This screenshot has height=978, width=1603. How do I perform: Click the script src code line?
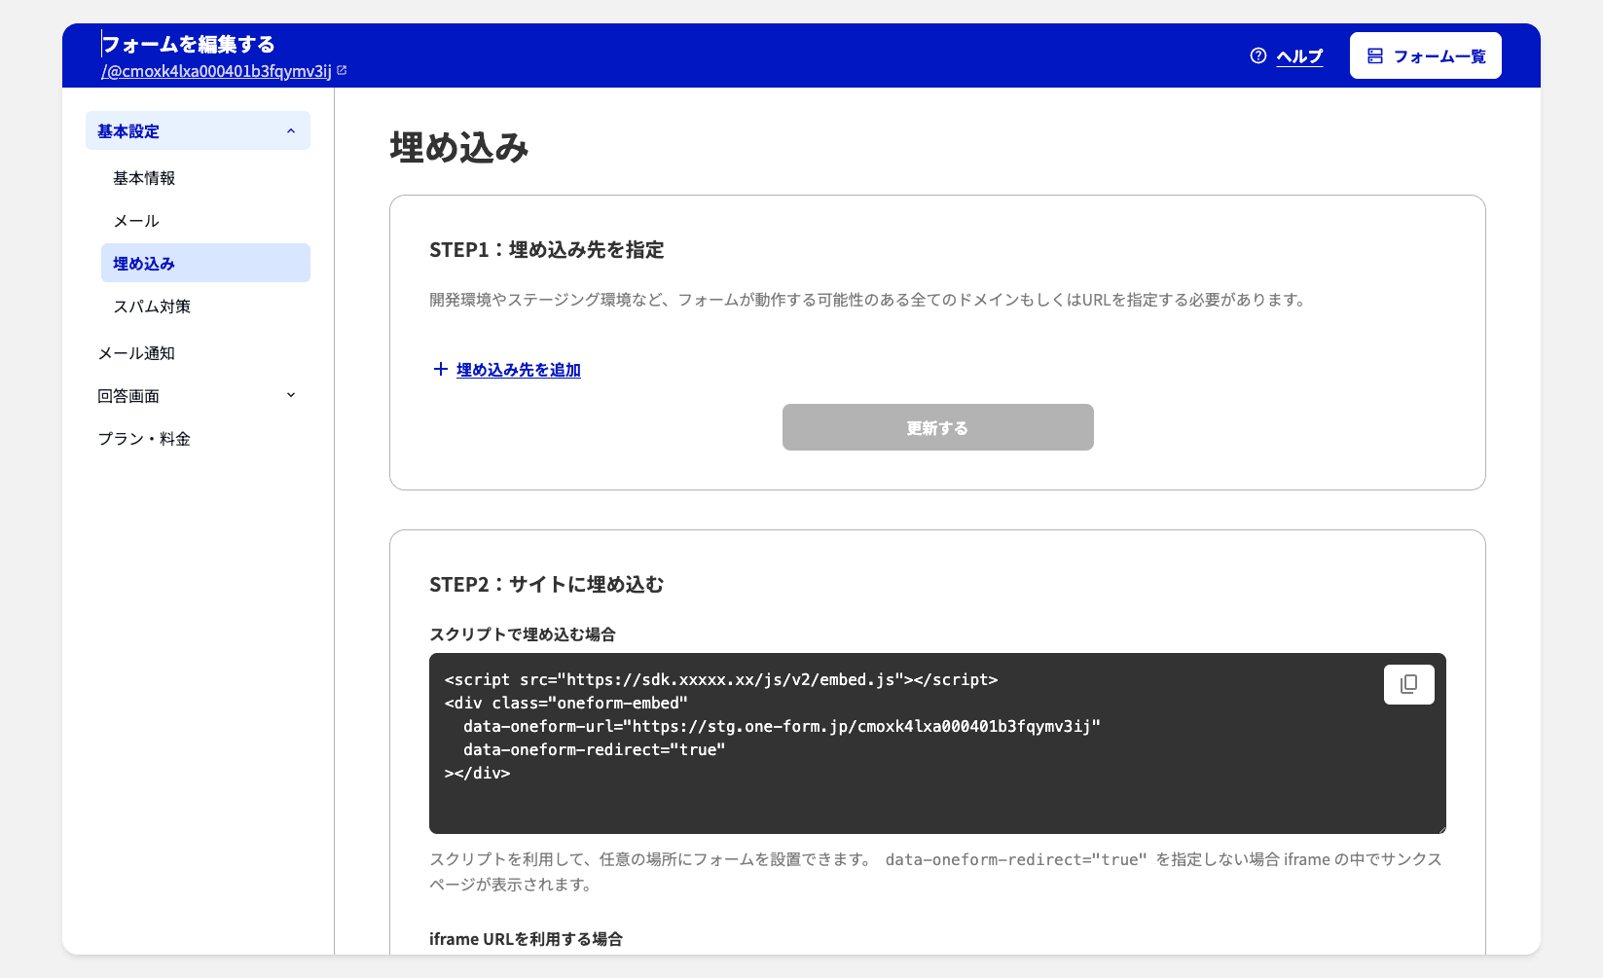[721, 679]
